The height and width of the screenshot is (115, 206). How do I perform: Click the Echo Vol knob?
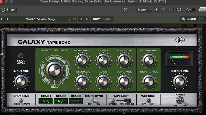point(124,82)
